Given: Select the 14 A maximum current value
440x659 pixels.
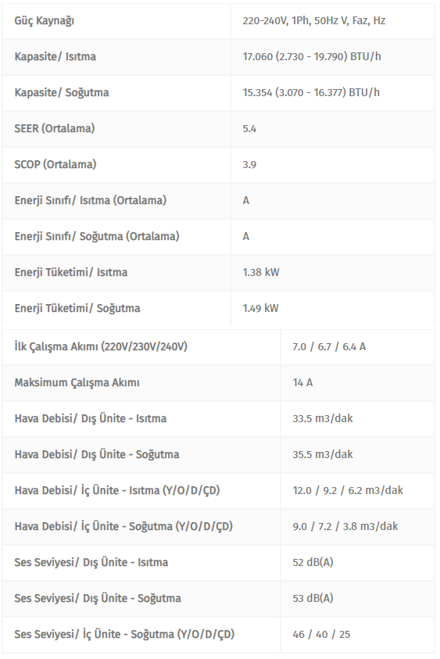Looking at the screenshot, I should [302, 382].
